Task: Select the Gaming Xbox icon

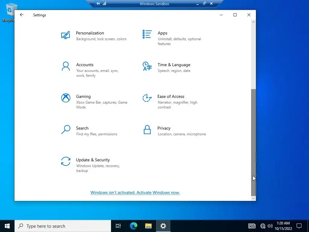Action: tap(65, 98)
